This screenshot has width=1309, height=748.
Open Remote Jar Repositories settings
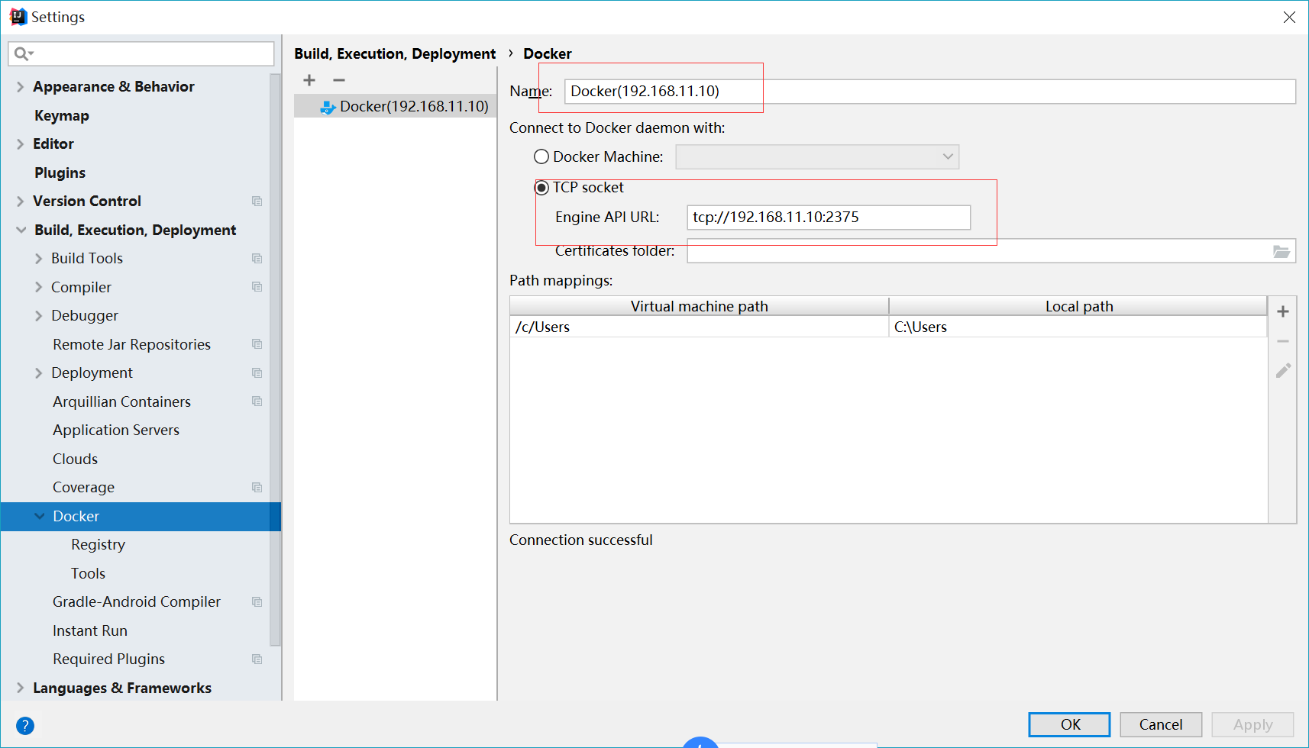pos(131,344)
